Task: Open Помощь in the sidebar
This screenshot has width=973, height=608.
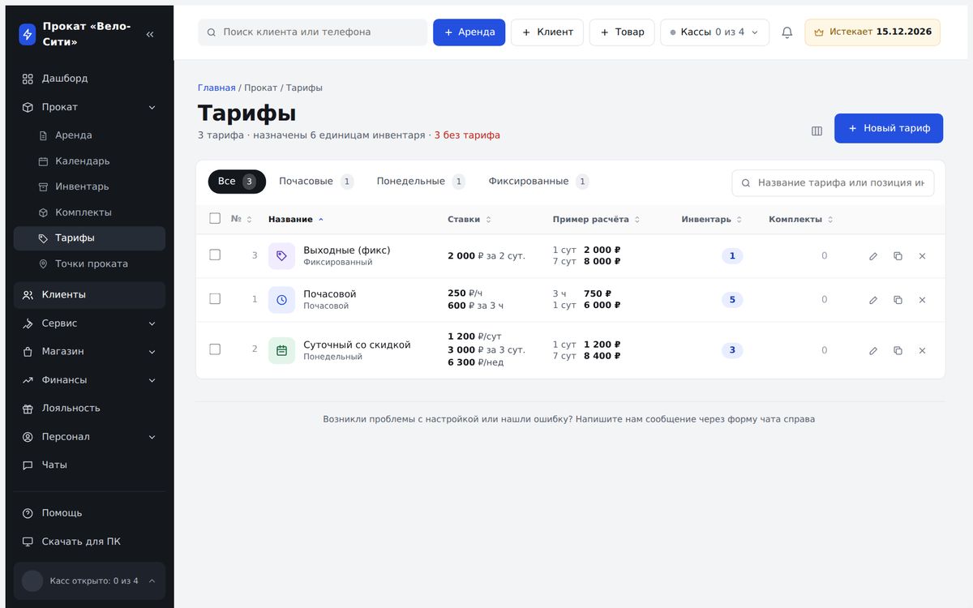Action: (89, 513)
